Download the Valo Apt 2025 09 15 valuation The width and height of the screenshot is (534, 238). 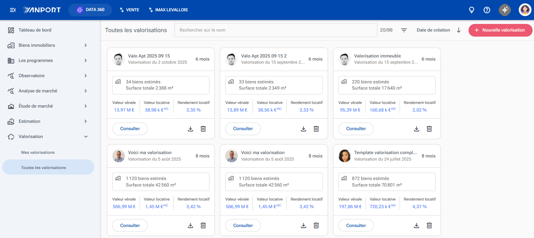coord(191,129)
